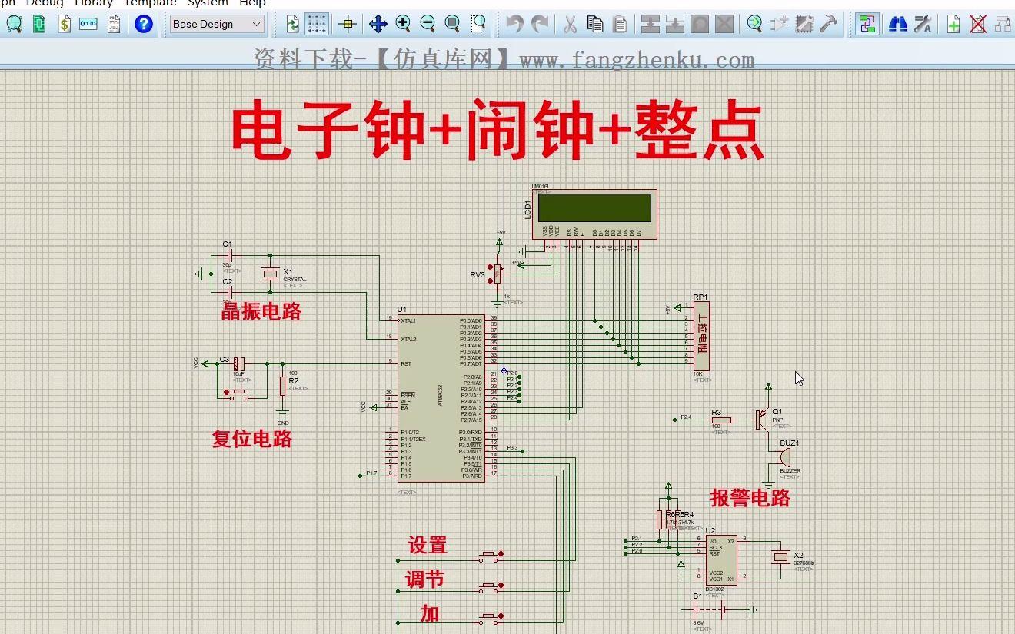Viewport: 1015px width, 634px height.
Task: Open the Template menu
Action: click(x=151, y=3)
